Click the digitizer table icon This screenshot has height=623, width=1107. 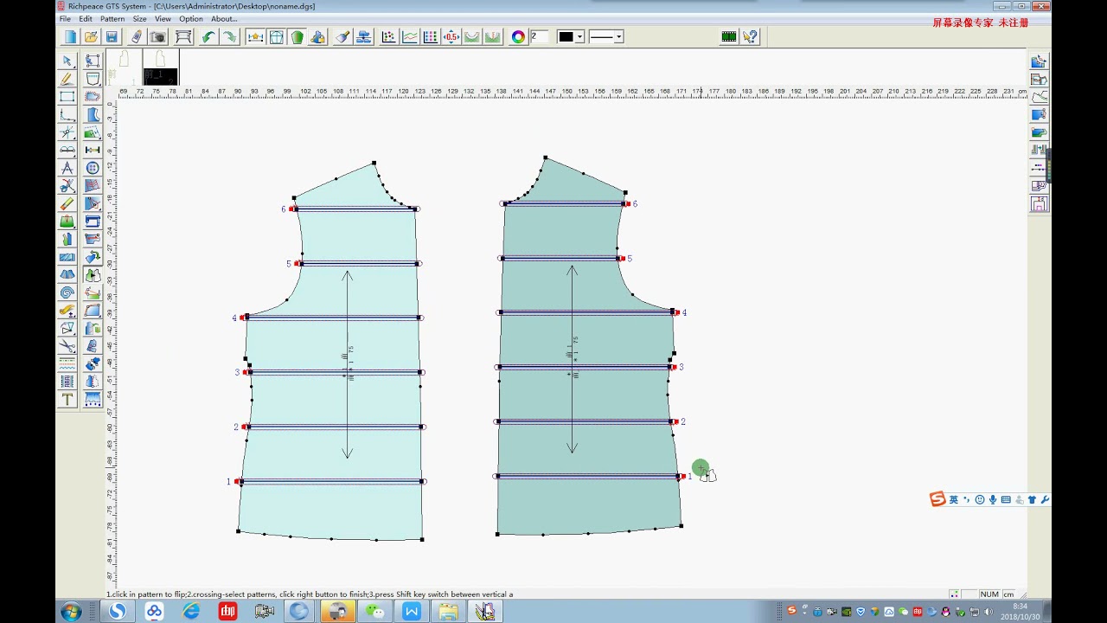pyautogui.click(x=183, y=36)
